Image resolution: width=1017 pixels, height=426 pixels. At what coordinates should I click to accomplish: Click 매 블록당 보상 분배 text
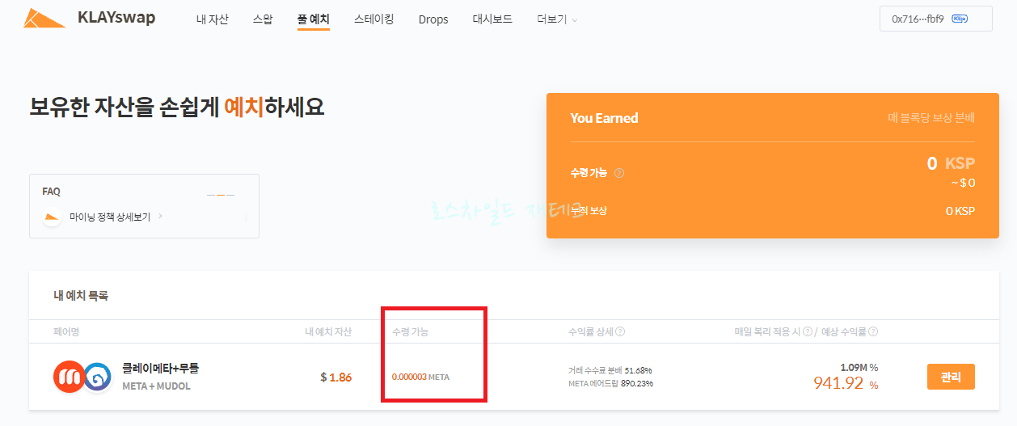[x=931, y=118]
